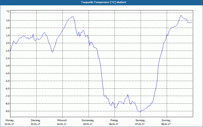This screenshot has width=203, height=127.
Task: Click the date '08.01.17'
Action: pos(166,124)
